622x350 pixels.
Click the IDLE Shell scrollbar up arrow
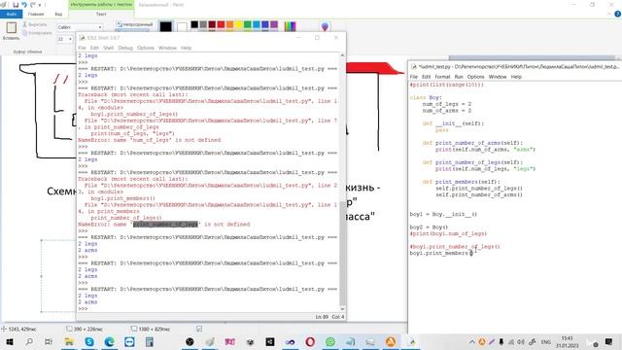[x=342, y=55]
